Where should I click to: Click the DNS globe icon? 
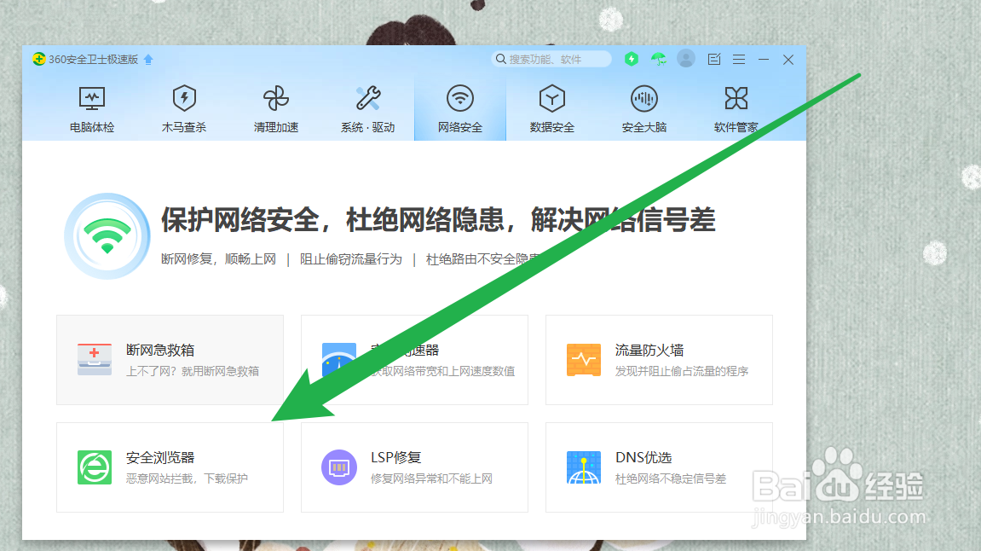click(584, 467)
